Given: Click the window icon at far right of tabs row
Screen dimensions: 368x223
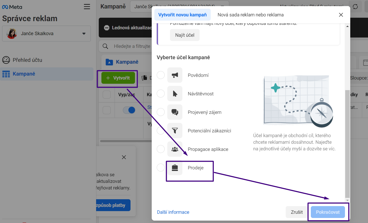Looking at the screenshot, I should pos(365,63).
